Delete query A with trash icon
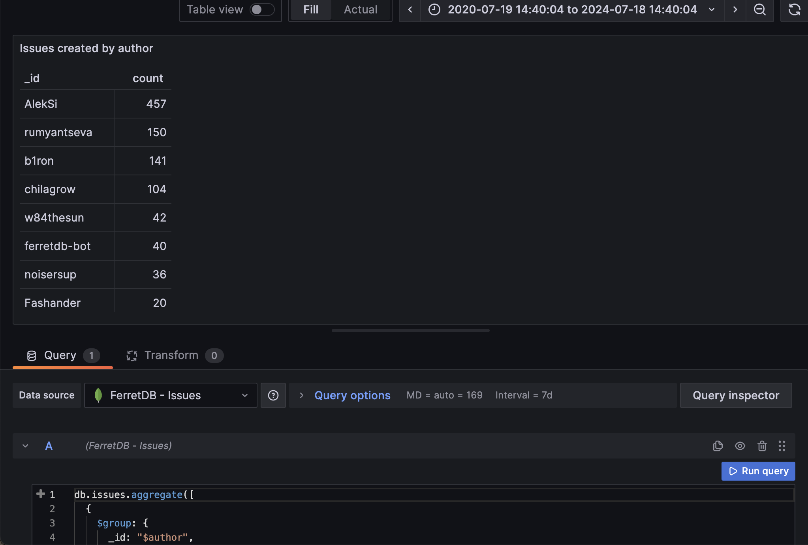The image size is (808, 545). 762,446
